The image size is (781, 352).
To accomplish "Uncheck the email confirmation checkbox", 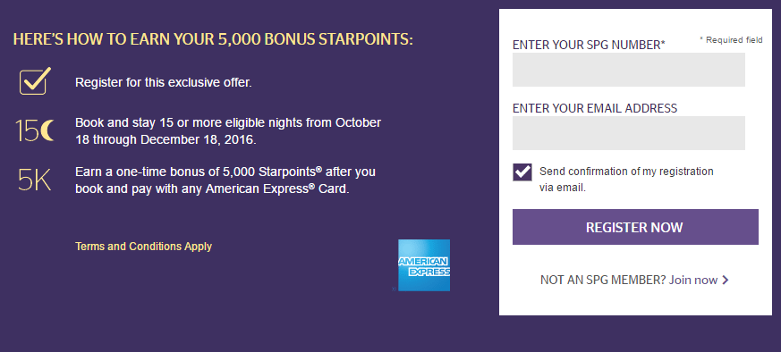I will click(x=522, y=172).
